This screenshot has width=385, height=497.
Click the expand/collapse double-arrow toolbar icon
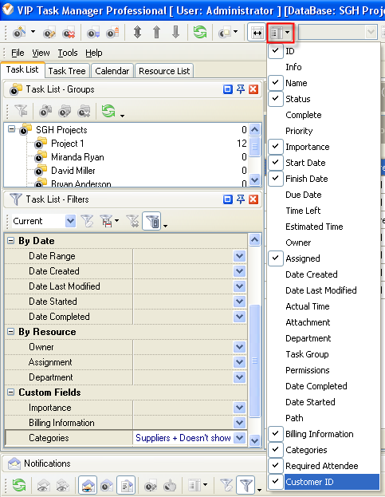coord(137,32)
